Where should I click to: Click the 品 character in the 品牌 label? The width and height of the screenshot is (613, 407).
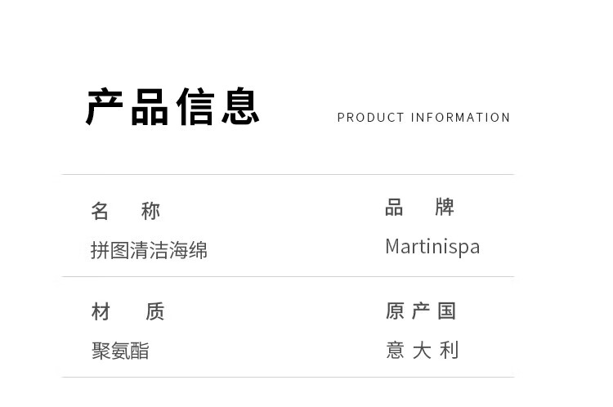395,208
